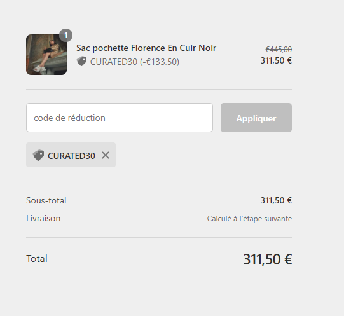Click the amount on the Sous-total row
Screen dimensions: 344x316
click(x=276, y=200)
